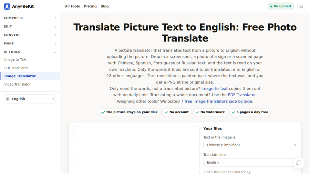Screen dimensions: 310x174
Task: Click the "0 of 5 free pages used today" text
Action: pos(227,172)
